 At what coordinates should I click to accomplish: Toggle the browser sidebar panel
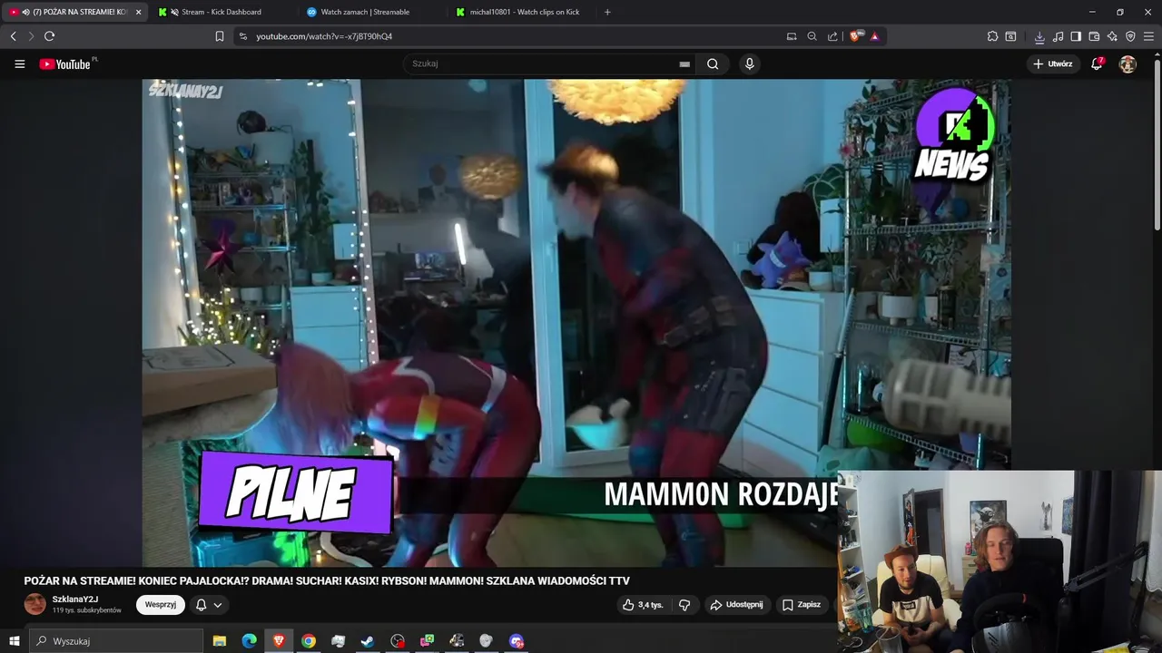[x=1076, y=36]
